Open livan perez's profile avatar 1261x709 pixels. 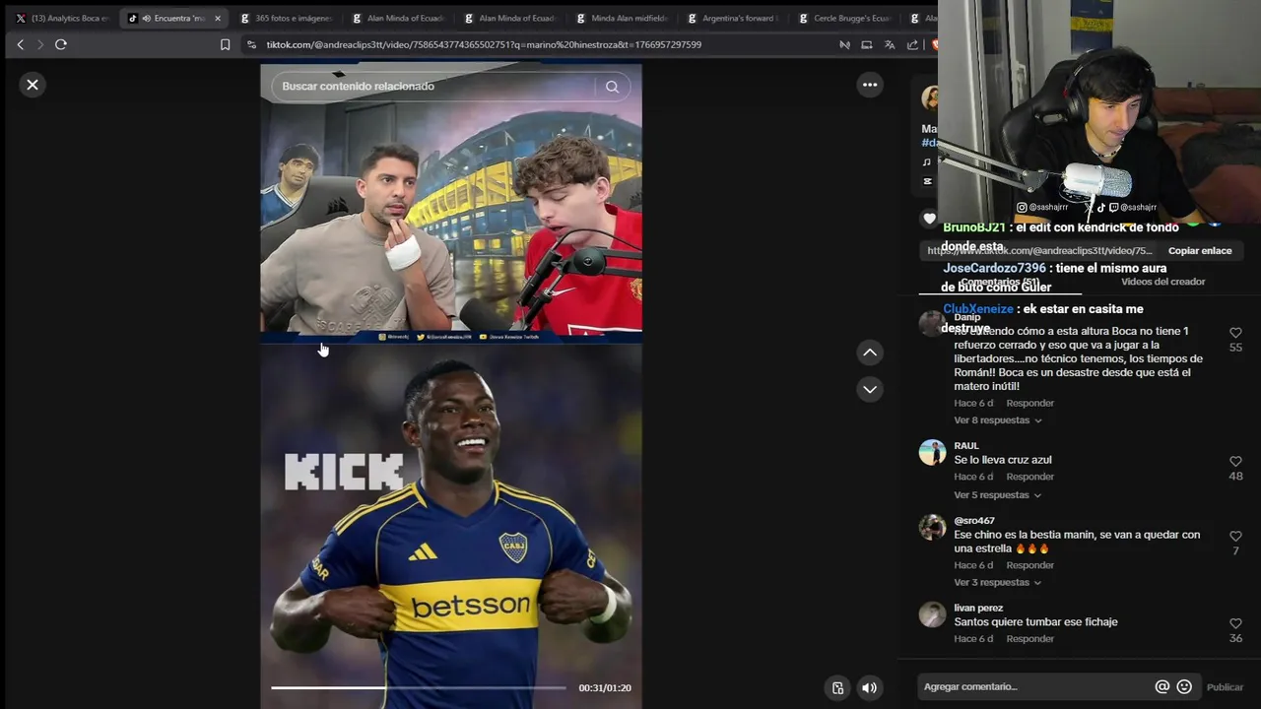(932, 614)
